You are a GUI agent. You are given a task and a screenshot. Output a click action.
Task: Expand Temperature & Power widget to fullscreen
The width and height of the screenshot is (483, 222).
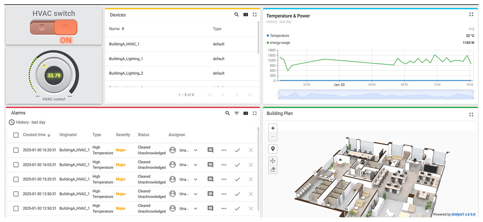tap(471, 14)
